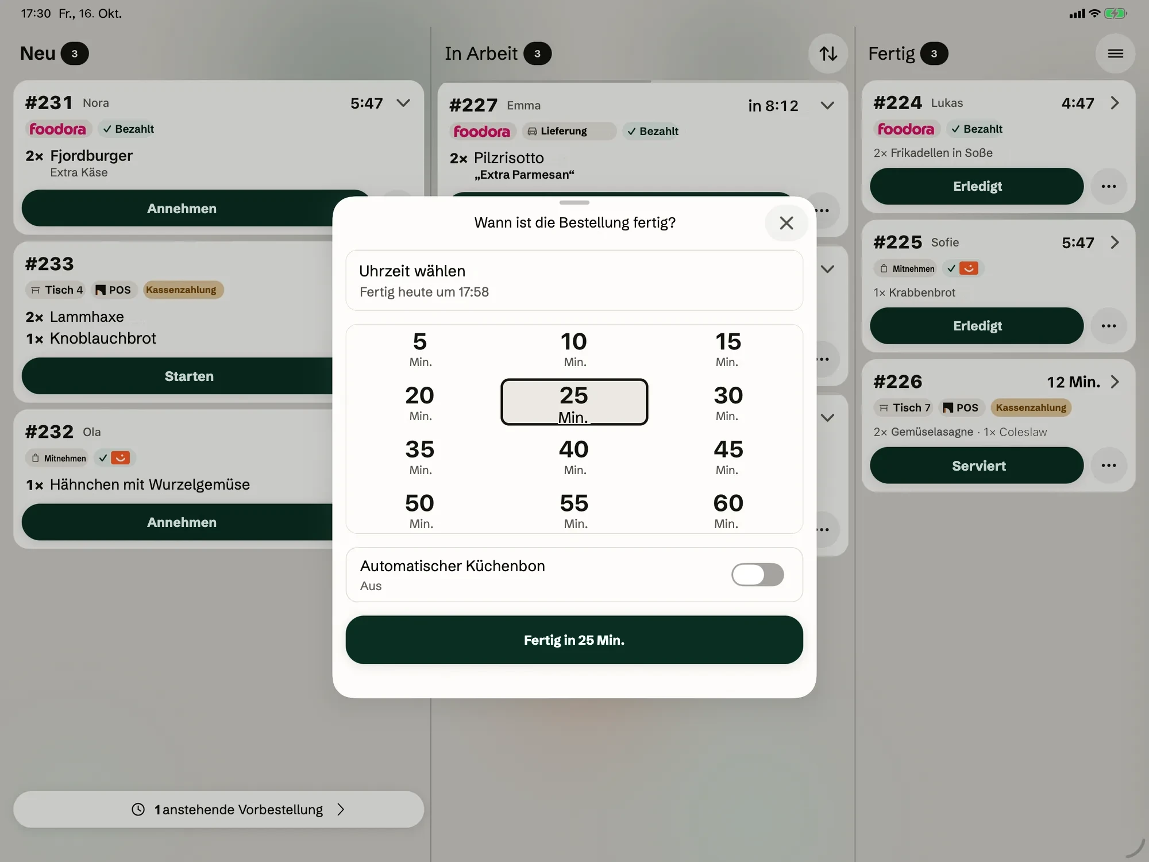Toggle Automatischer Küchenbon switch

[757, 575]
